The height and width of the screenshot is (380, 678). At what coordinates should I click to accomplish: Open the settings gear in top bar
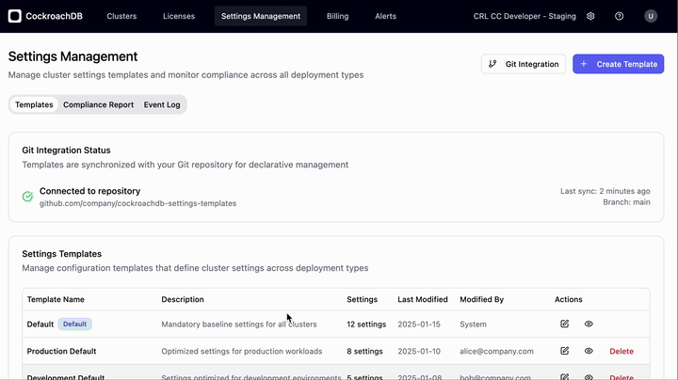tap(590, 16)
